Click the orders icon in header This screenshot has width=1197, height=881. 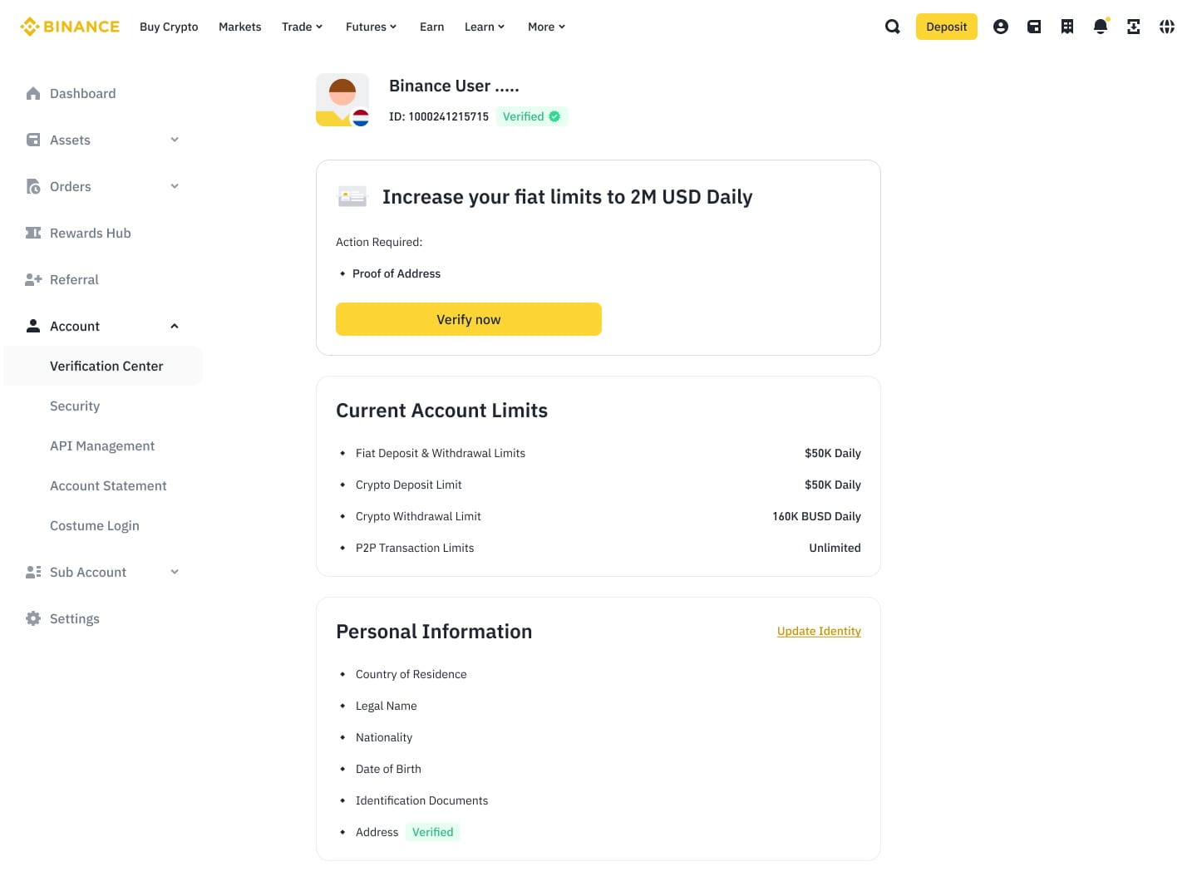pyautogui.click(x=1067, y=27)
